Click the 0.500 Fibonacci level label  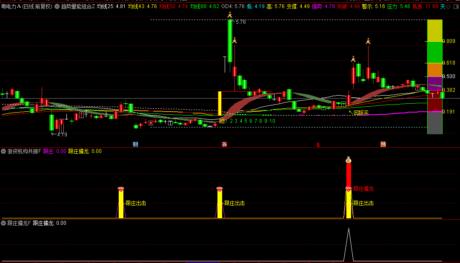[x=449, y=76]
